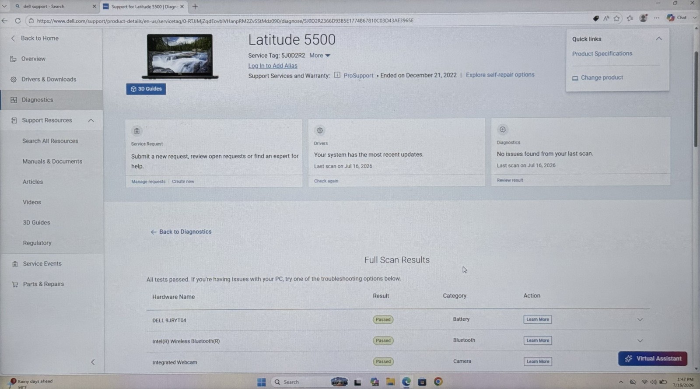700x389 pixels.
Task: Open the Favorites list icon
Action: coord(630,18)
